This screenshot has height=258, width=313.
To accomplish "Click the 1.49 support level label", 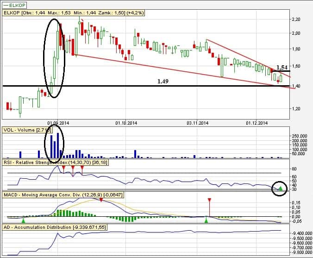I will pos(163,81).
